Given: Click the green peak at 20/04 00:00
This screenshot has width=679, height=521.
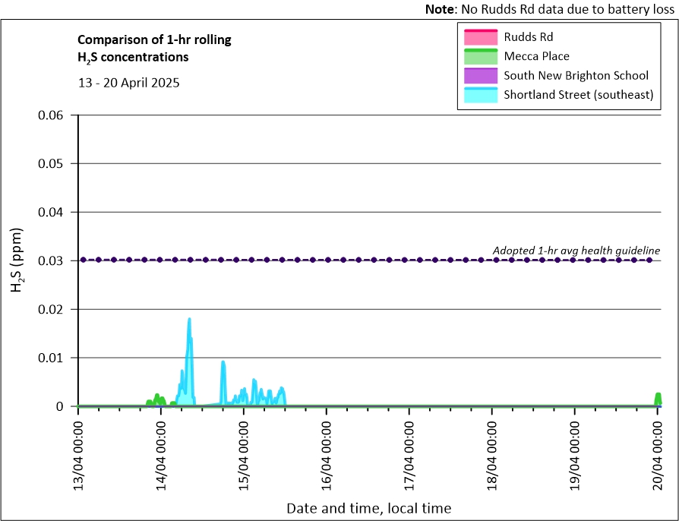Looking at the screenshot, I should (658, 397).
